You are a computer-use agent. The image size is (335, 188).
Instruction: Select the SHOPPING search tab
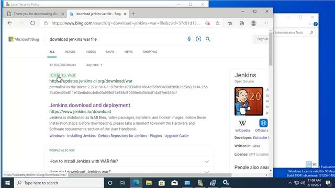pos(150,52)
